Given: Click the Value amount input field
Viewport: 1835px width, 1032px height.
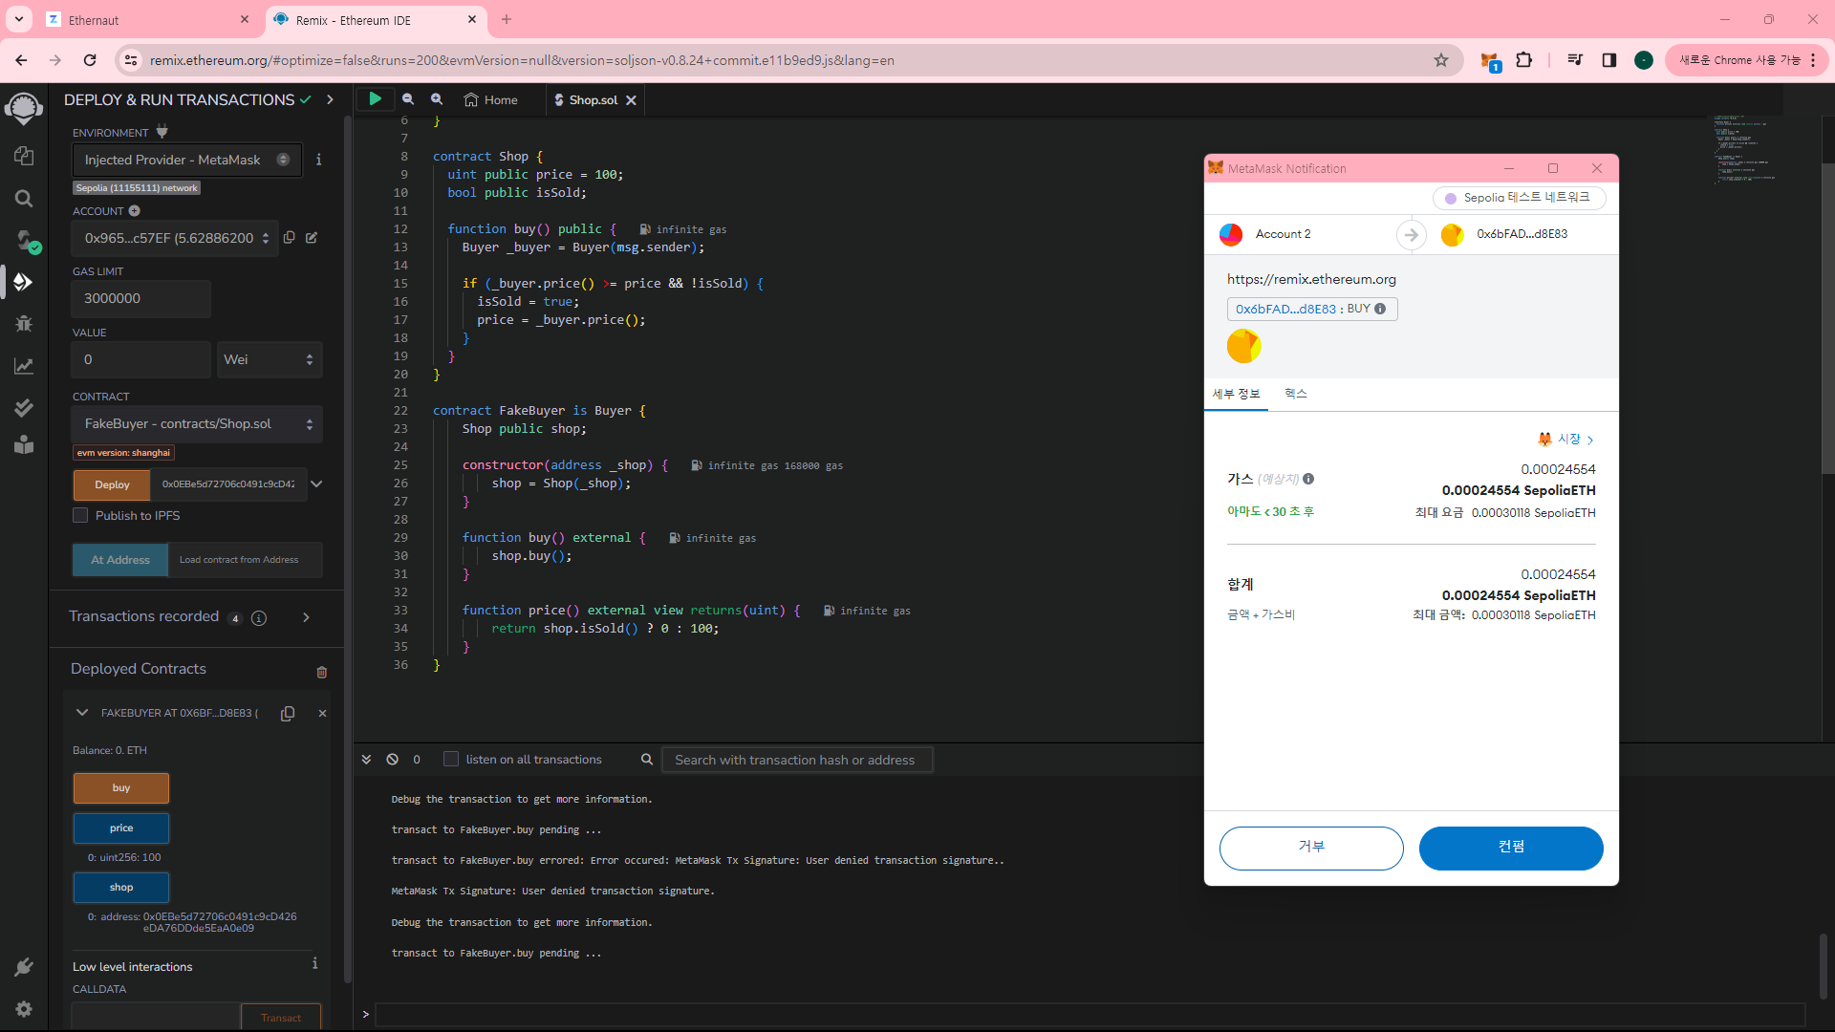Looking at the screenshot, I should (141, 359).
